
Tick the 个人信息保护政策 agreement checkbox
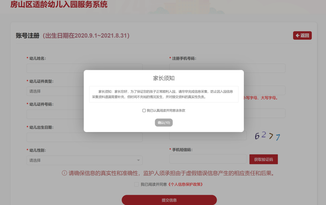coord(136,184)
